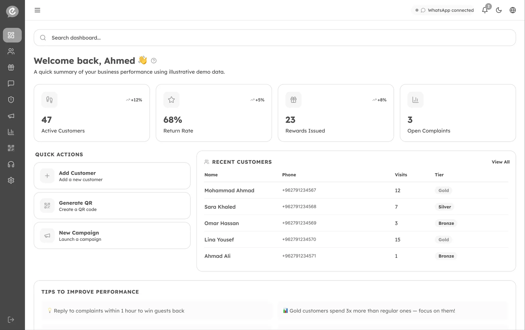Open the shield alert icon in sidebar

[11, 100]
